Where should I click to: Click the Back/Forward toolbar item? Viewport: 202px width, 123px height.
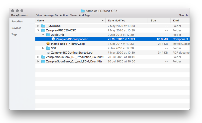[x=20, y=15]
